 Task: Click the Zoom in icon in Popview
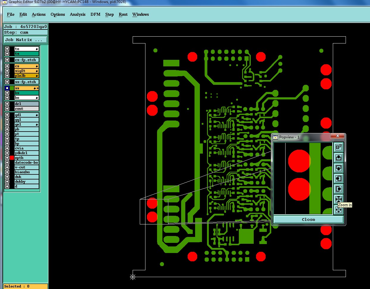pyautogui.click(x=338, y=199)
